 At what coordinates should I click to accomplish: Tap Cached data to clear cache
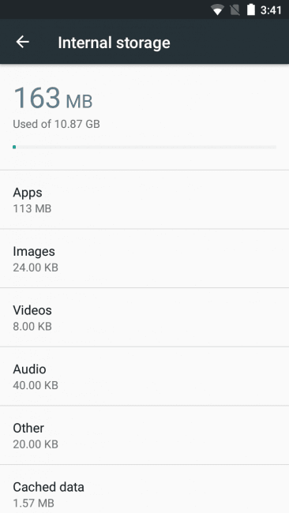point(144,489)
